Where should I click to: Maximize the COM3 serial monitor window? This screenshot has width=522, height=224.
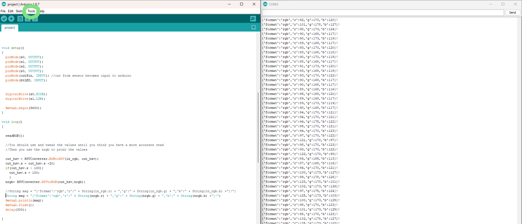503,4
